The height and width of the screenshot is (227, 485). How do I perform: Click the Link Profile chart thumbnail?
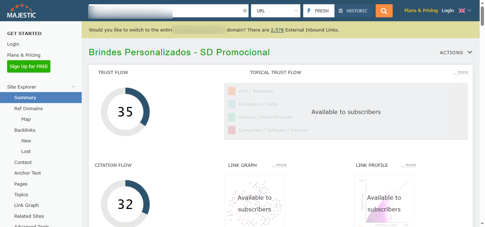(384, 201)
